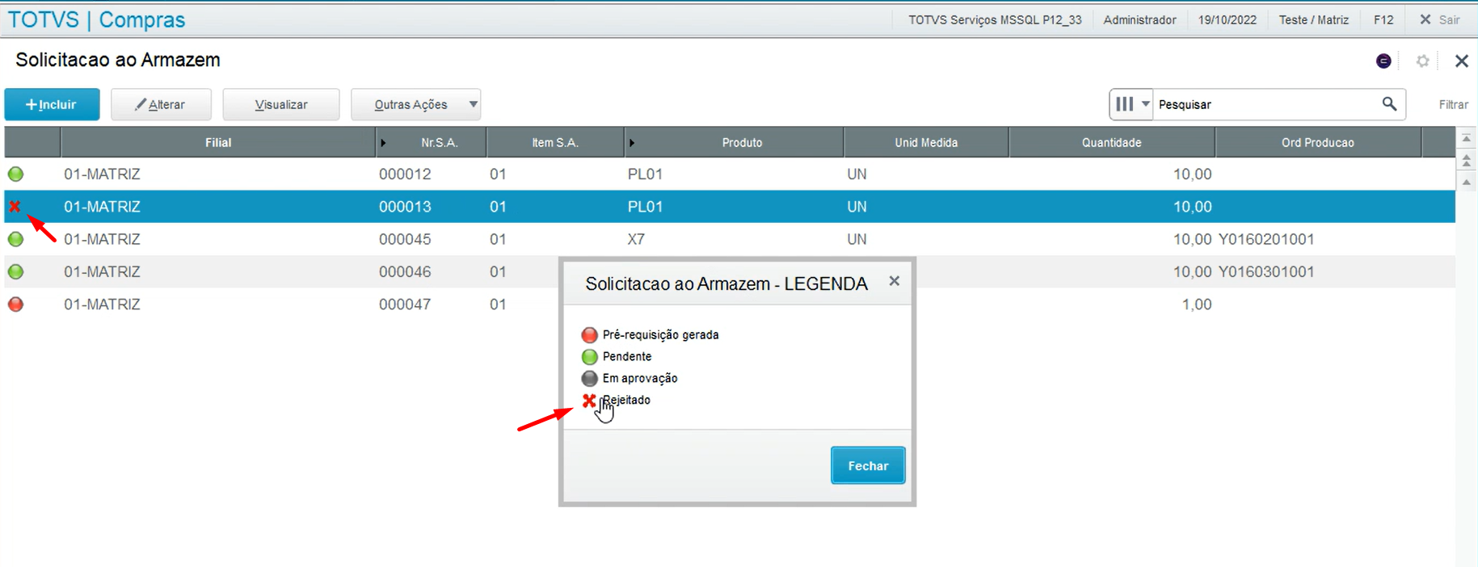Click the Quantidade column header

click(x=1112, y=142)
